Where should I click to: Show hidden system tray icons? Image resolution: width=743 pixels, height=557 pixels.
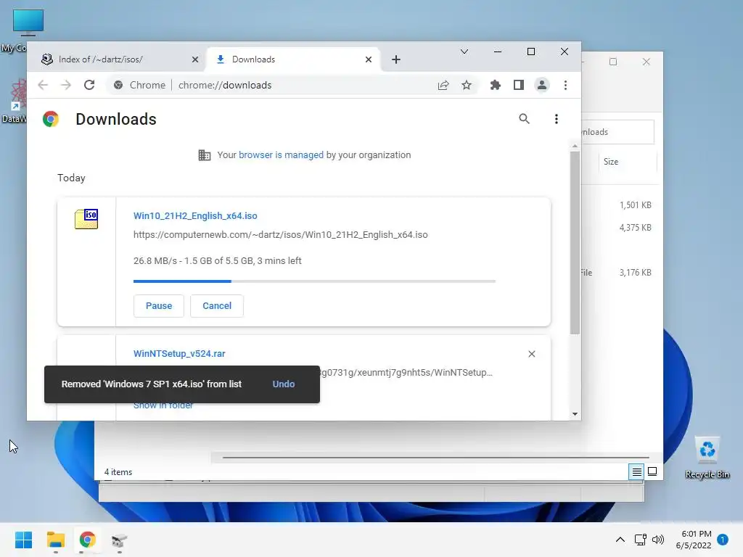620,540
